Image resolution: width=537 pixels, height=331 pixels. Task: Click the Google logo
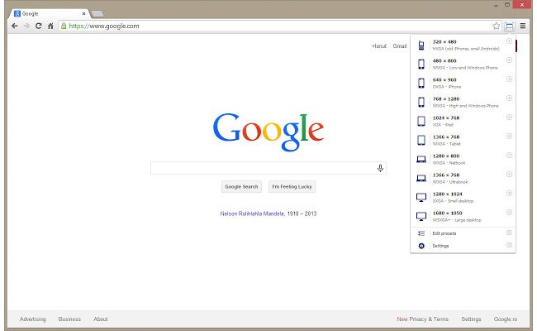click(268, 132)
